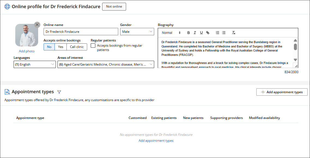Click the globe icon beside Online profile
The image size is (310, 158).
pos(7,7)
